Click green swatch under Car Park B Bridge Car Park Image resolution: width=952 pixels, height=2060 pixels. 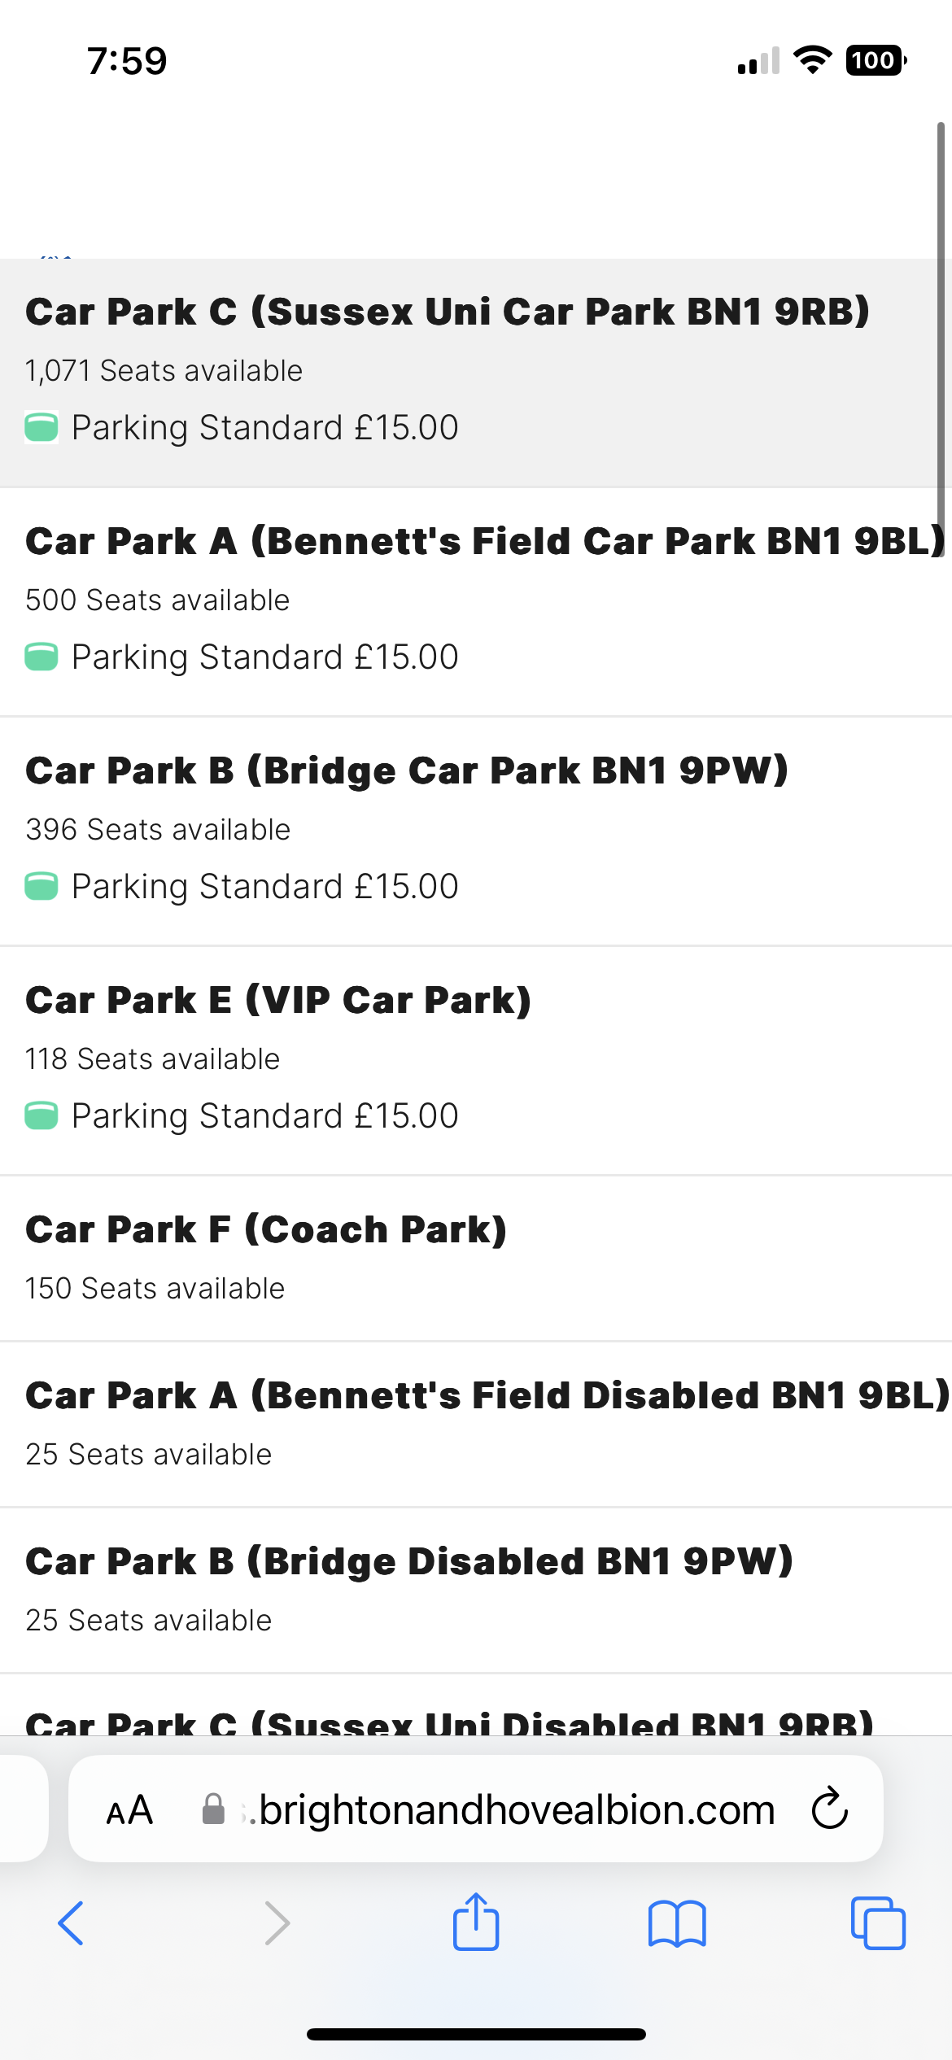coord(41,886)
